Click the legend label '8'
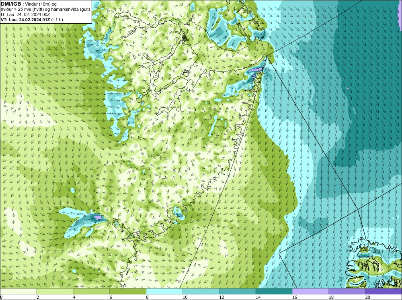402x300 pixels. tap(147, 297)
